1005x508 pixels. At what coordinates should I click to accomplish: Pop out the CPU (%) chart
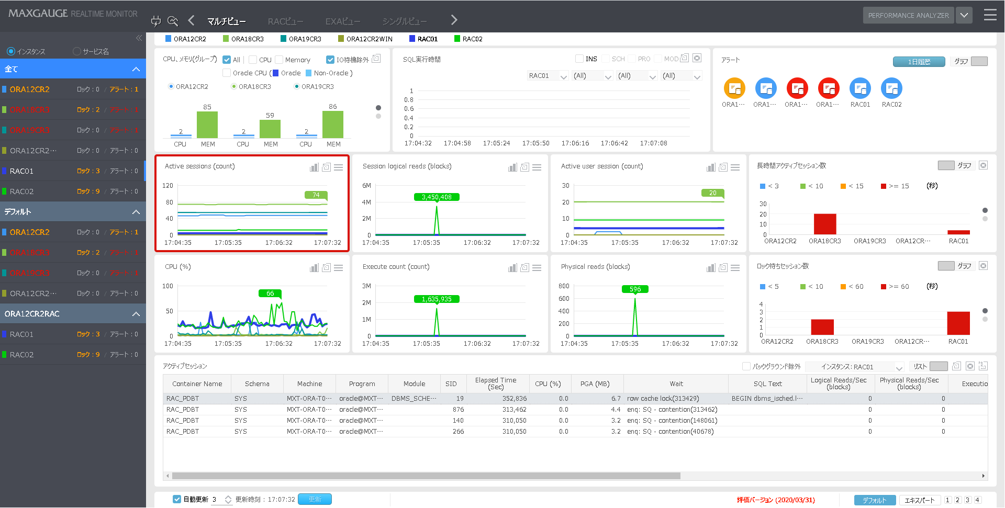(x=326, y=267)
